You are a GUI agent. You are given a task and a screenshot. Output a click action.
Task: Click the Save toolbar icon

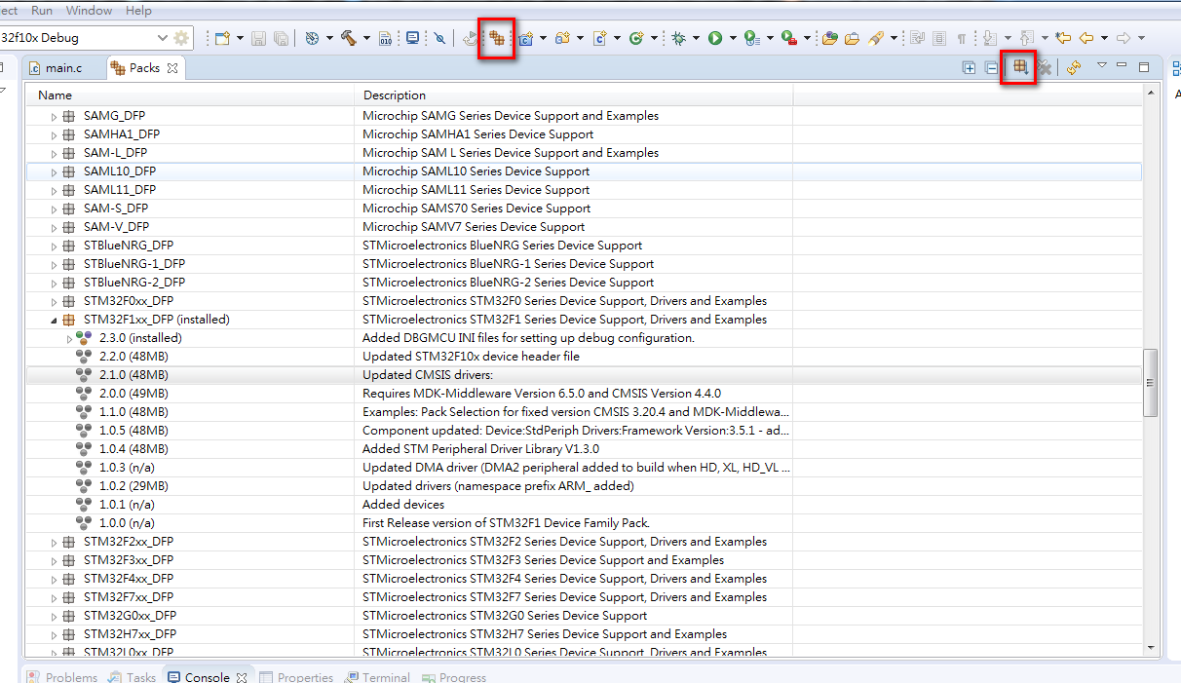point(258,38)
